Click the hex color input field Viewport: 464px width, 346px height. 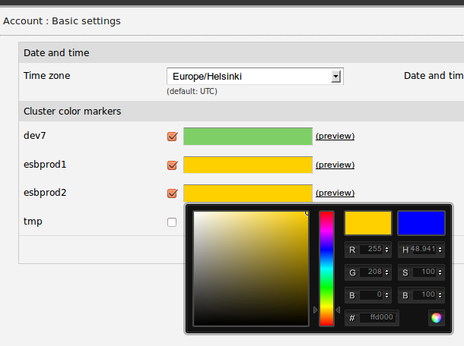(377, 318)
